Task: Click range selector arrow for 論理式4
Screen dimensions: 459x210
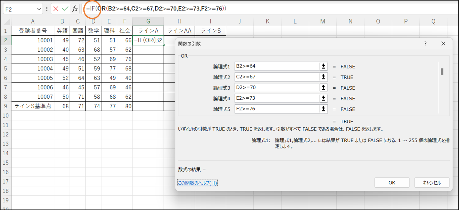Action: [323, 98]
